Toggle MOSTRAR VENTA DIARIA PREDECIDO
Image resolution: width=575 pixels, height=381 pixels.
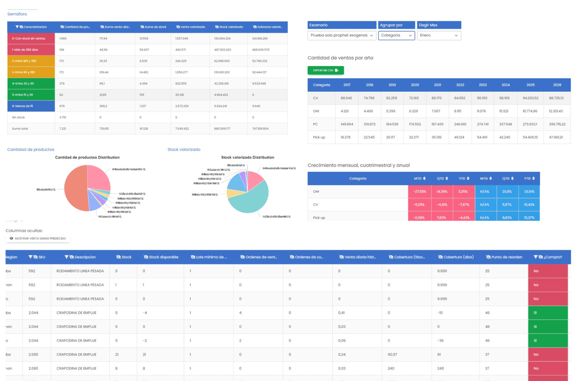(x=37, y=238)
